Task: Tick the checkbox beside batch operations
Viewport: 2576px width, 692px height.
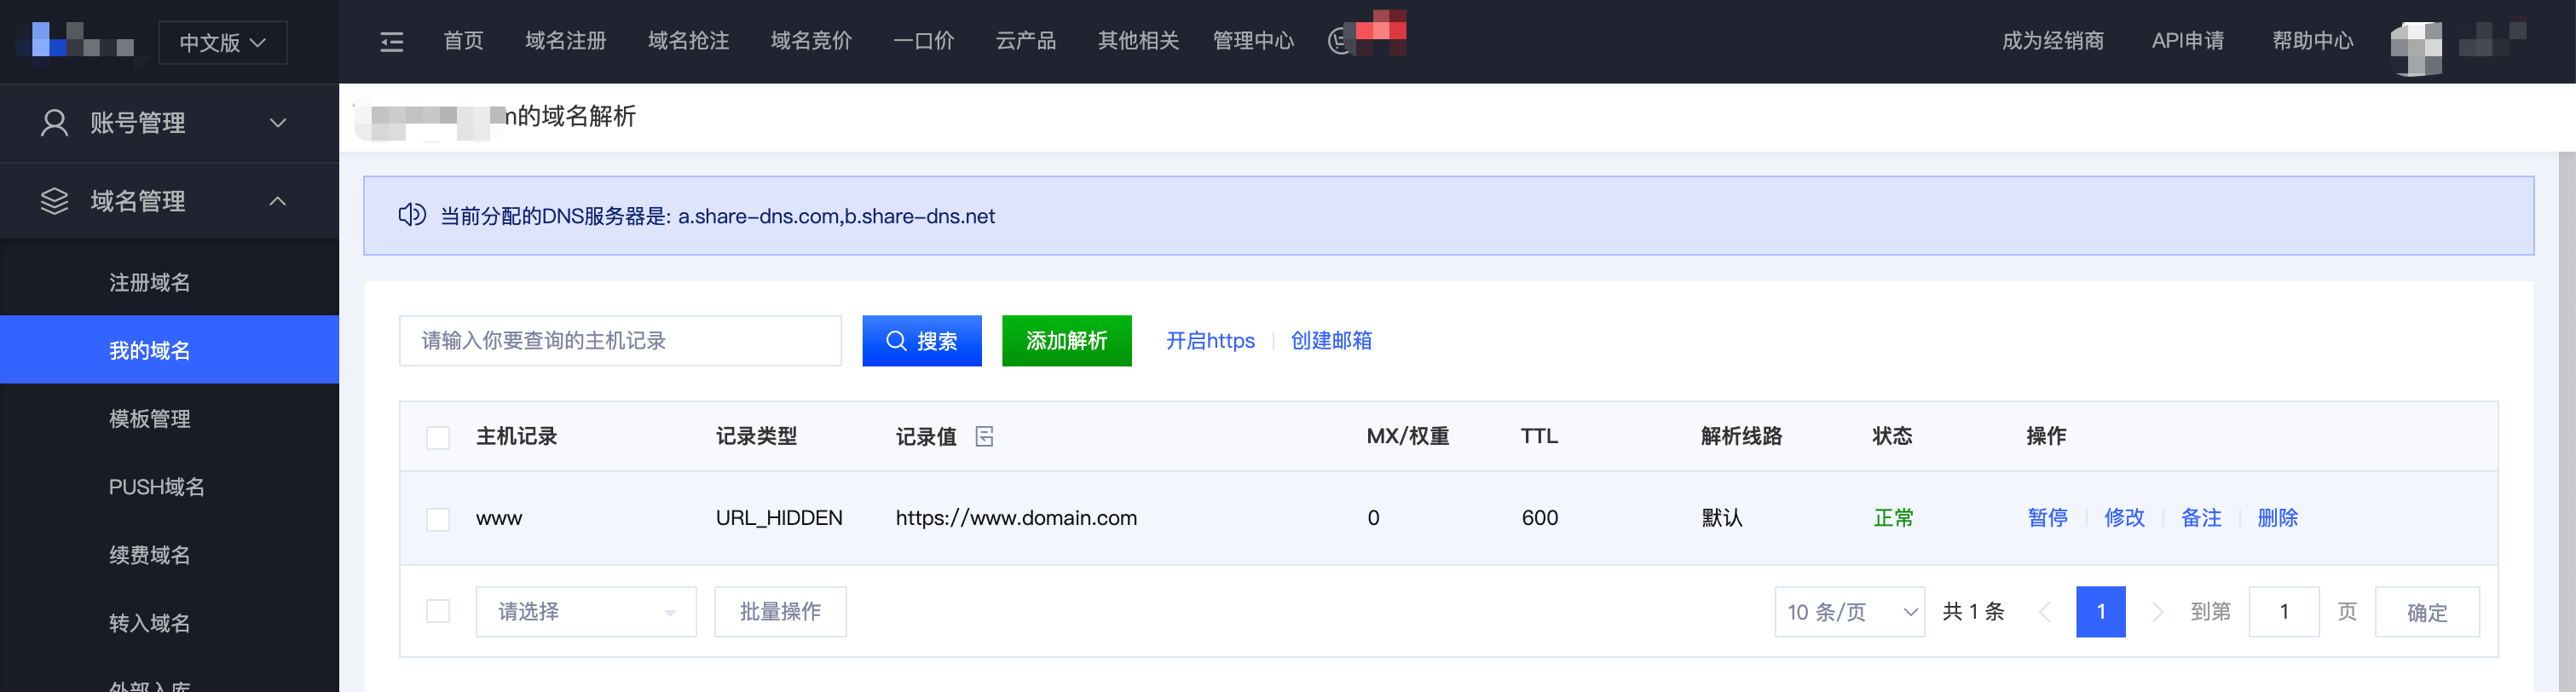Action: click(x=438, y=611)
